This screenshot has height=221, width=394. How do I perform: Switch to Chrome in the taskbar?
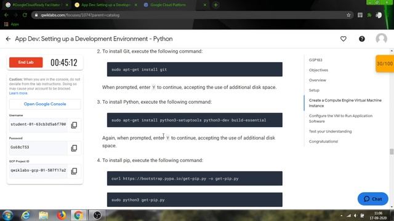78,215
